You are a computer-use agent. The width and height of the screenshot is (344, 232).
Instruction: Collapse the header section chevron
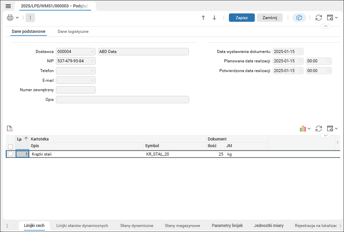point(325,26)
